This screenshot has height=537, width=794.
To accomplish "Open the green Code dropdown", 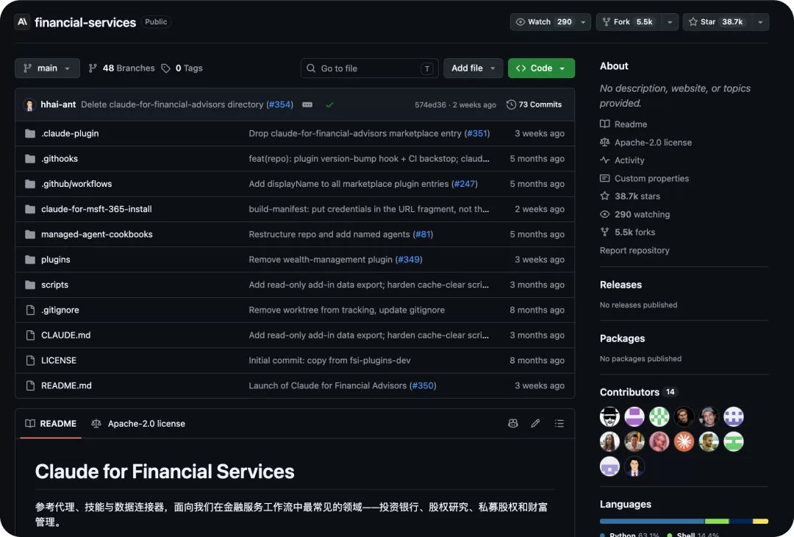I will [x=541, y=68].
